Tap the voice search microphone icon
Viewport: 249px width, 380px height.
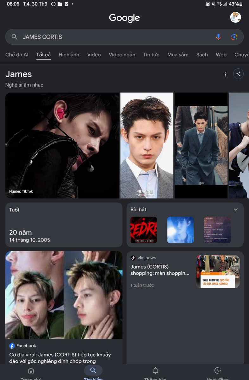pos(218,37)
